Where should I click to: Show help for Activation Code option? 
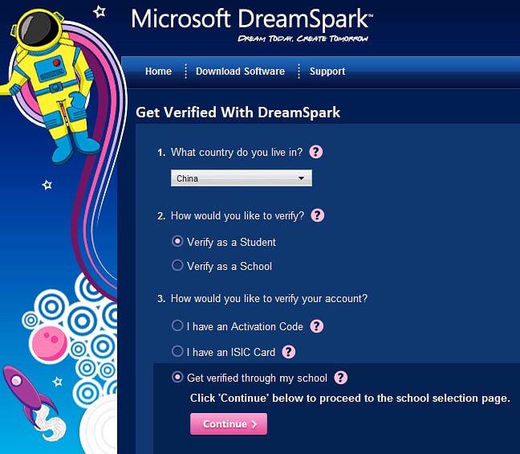coord(316,326)
